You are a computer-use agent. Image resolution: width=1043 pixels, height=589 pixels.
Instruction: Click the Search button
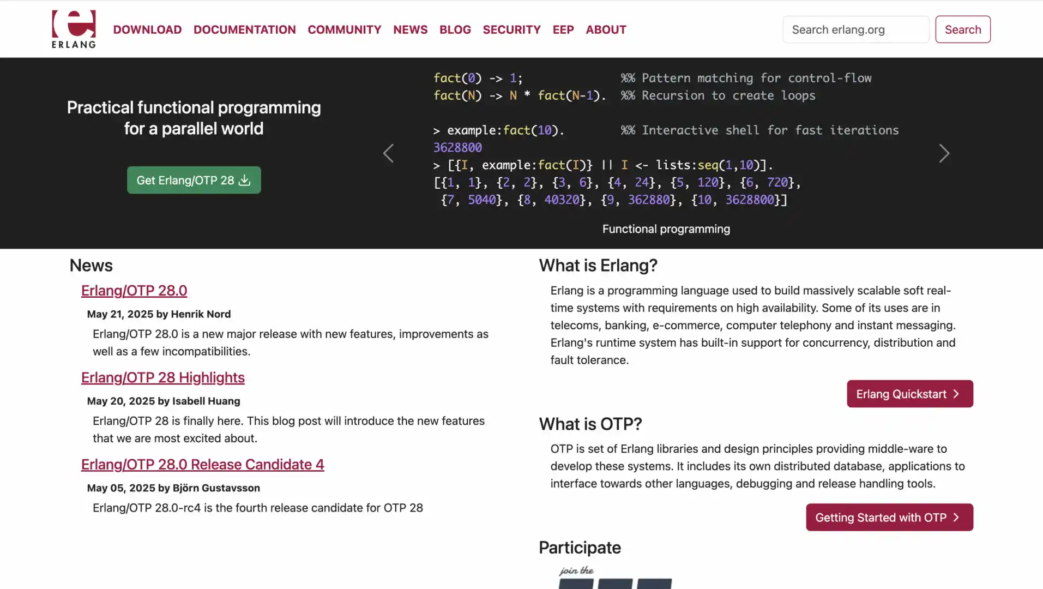pos(962,29)
